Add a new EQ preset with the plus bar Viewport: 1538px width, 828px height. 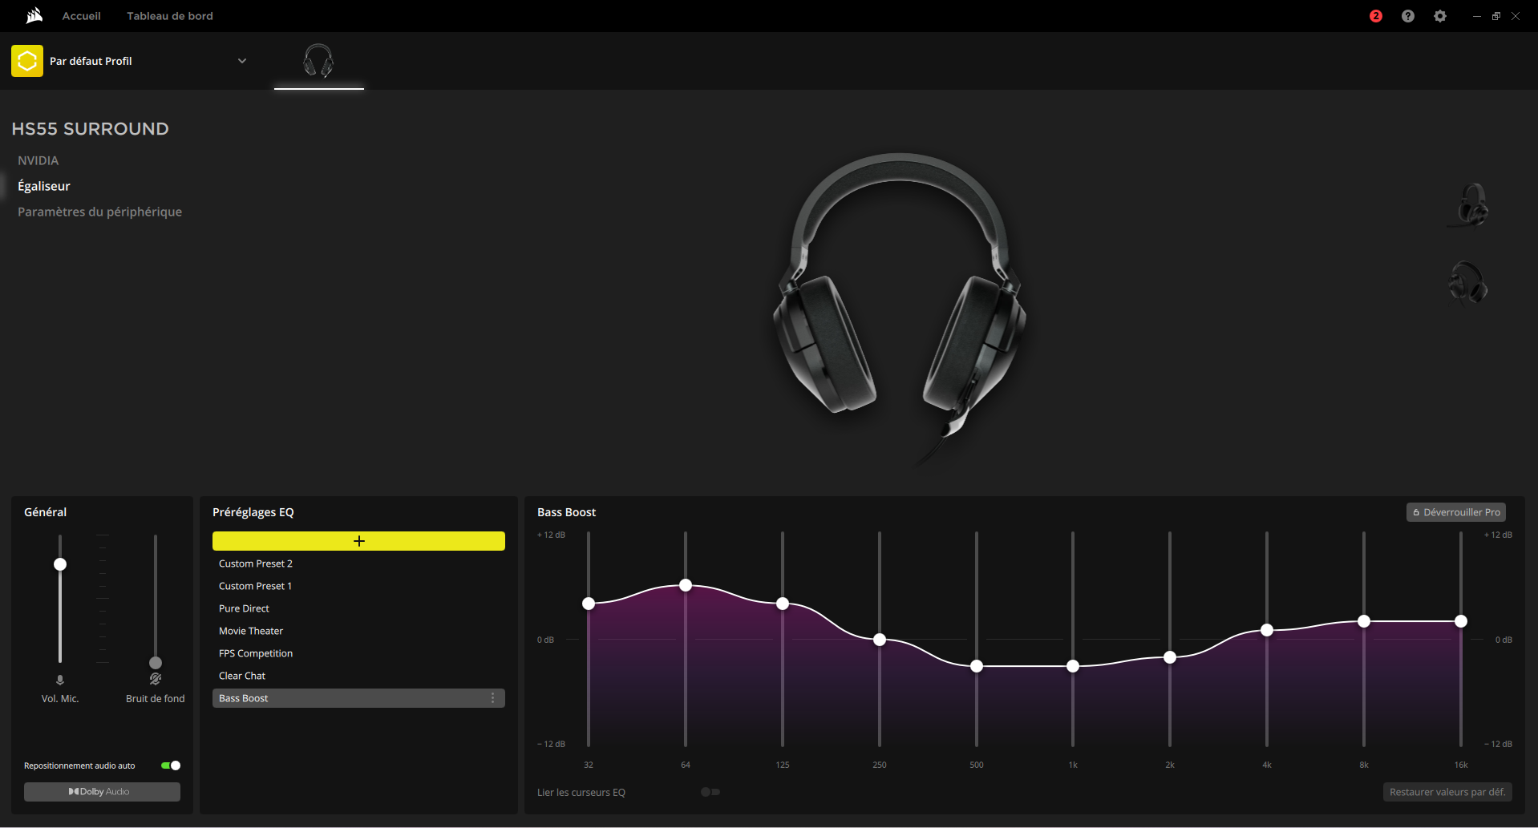click(358, 541)
